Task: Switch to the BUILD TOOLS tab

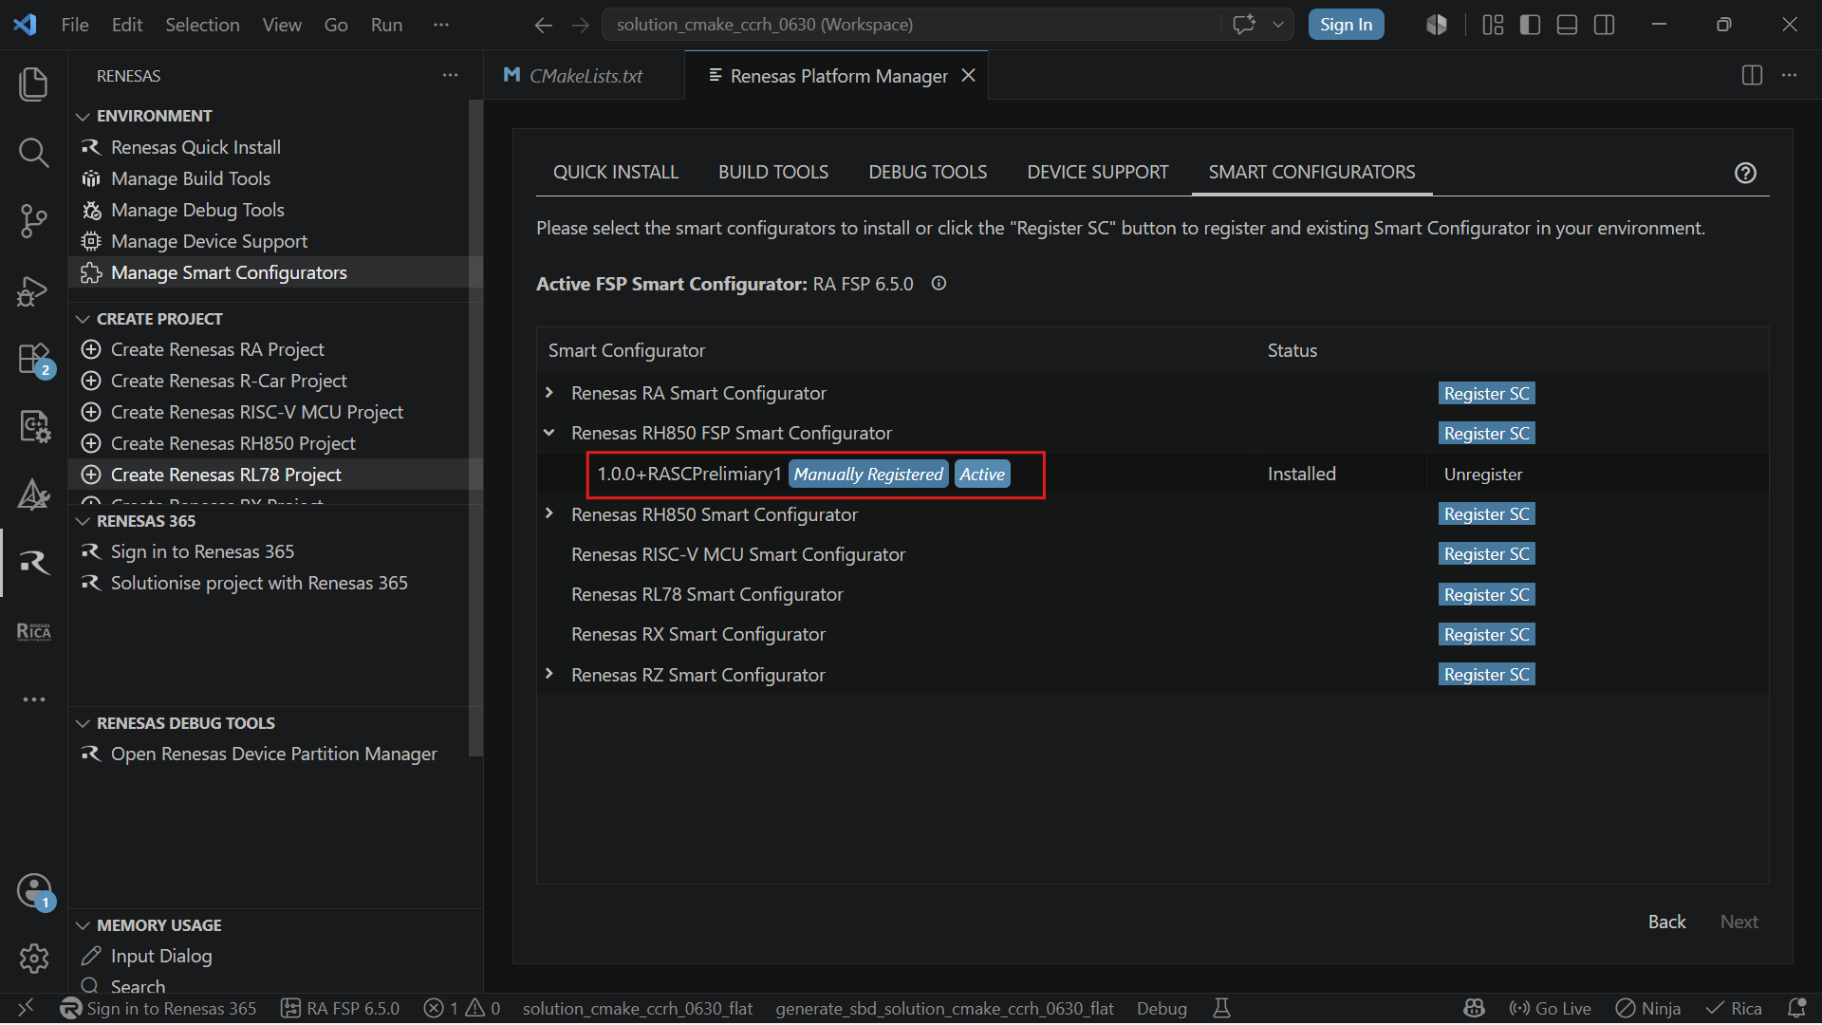Action: point(773,172)
